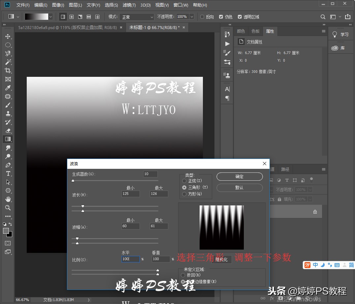
Task: Select the Move tool
Action: [8, 36]
